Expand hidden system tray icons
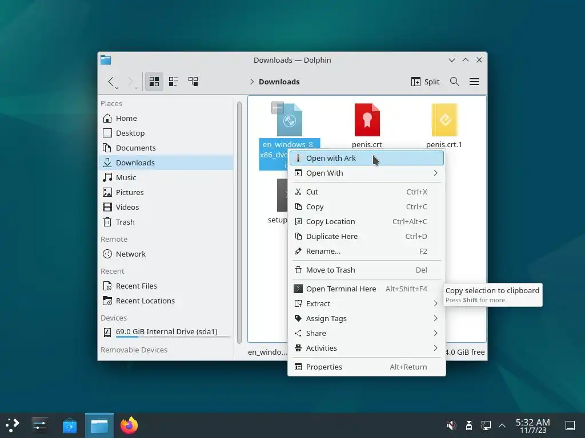 click(x=502, y=425)
